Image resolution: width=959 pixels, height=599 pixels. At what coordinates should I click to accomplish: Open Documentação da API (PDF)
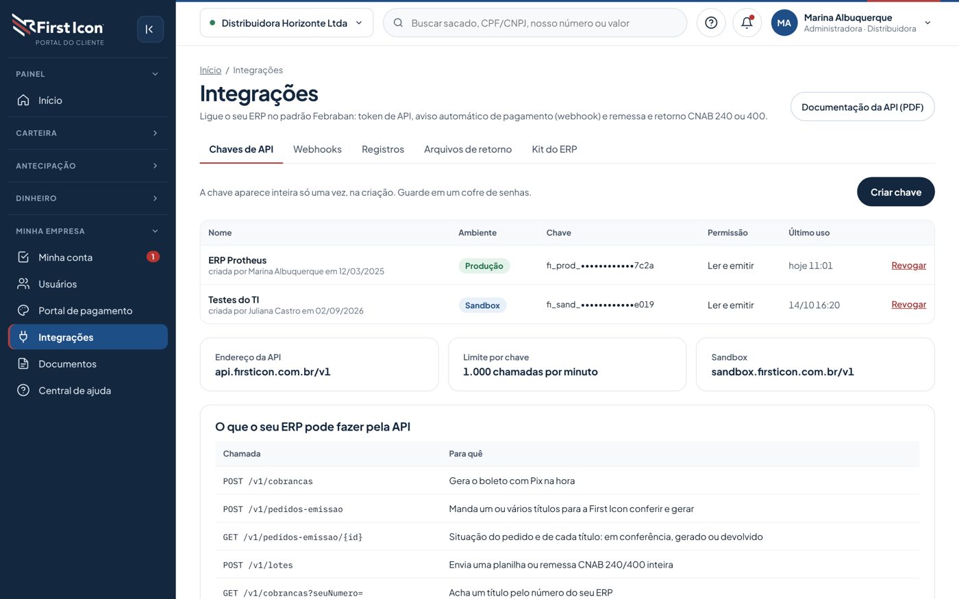(x=862, y=107)
